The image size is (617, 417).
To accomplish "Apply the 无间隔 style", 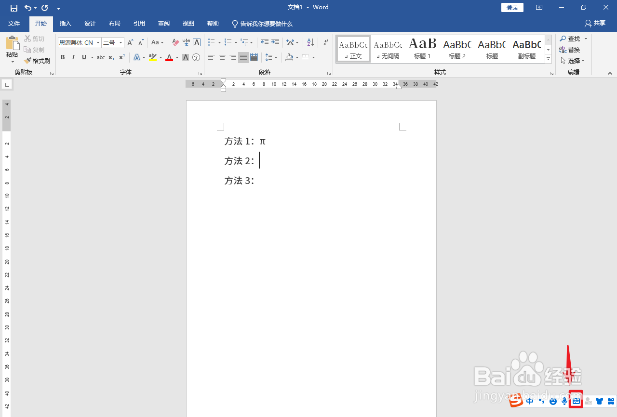I will tap(388, 49).
